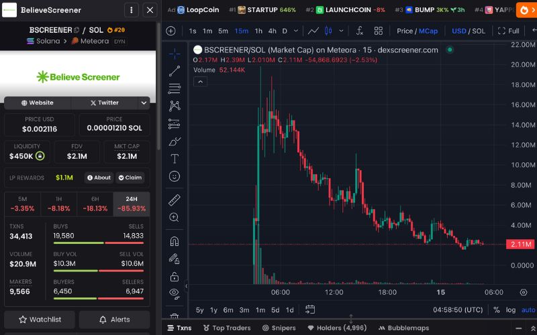
Task: Select the brush drawing tool
Action: (x=175, y=141)
